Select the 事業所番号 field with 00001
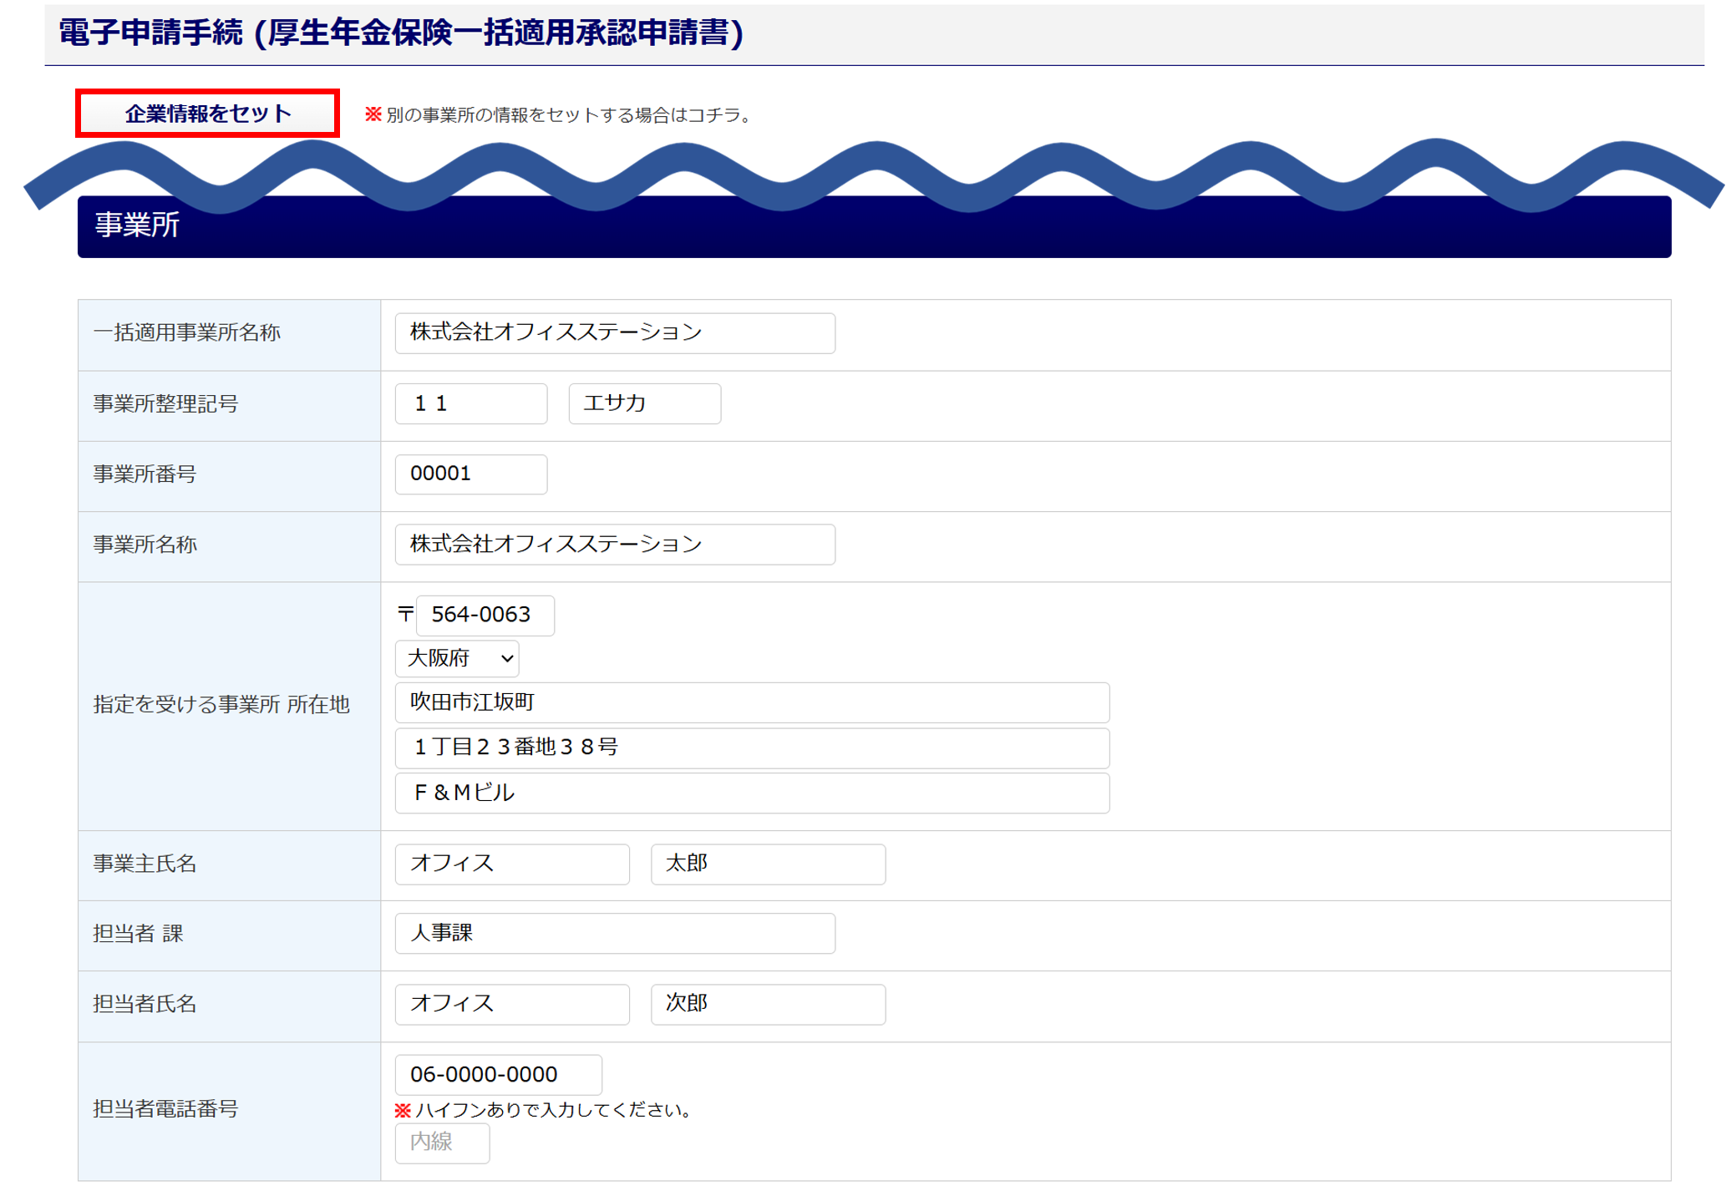Viewport: 1736px width, 1196px height. (x=471, y=474)
